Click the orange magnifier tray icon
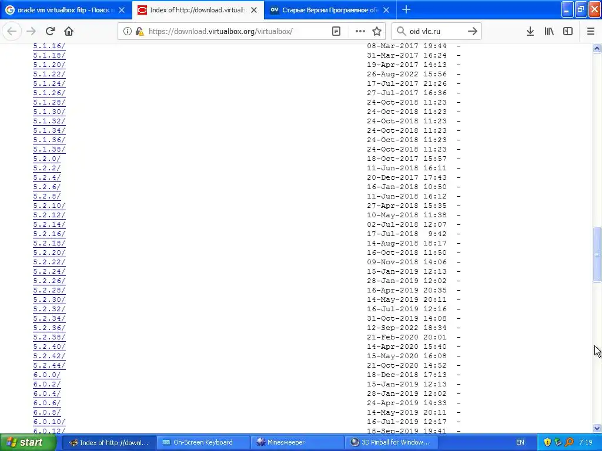Screen dimensions: 602x451 (569, 442)
